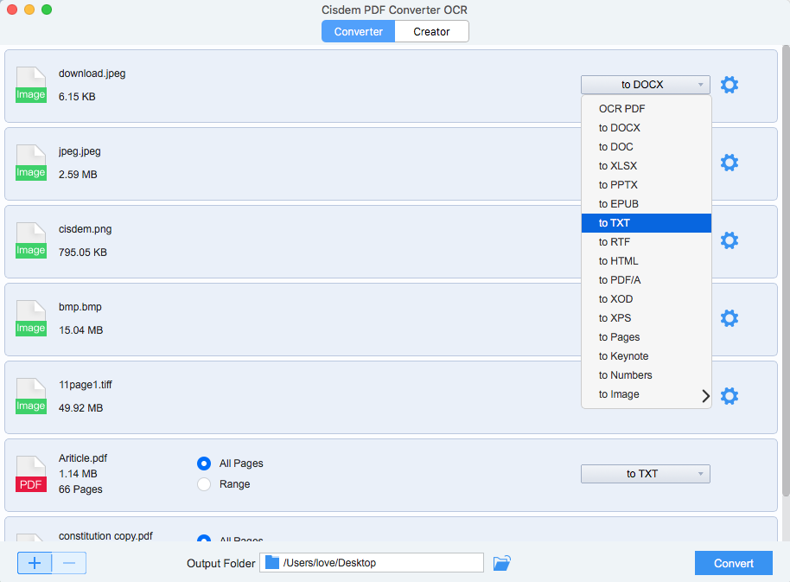Choose to Pages output format
The height and width of the screenshot is (582, 790).
647,337
